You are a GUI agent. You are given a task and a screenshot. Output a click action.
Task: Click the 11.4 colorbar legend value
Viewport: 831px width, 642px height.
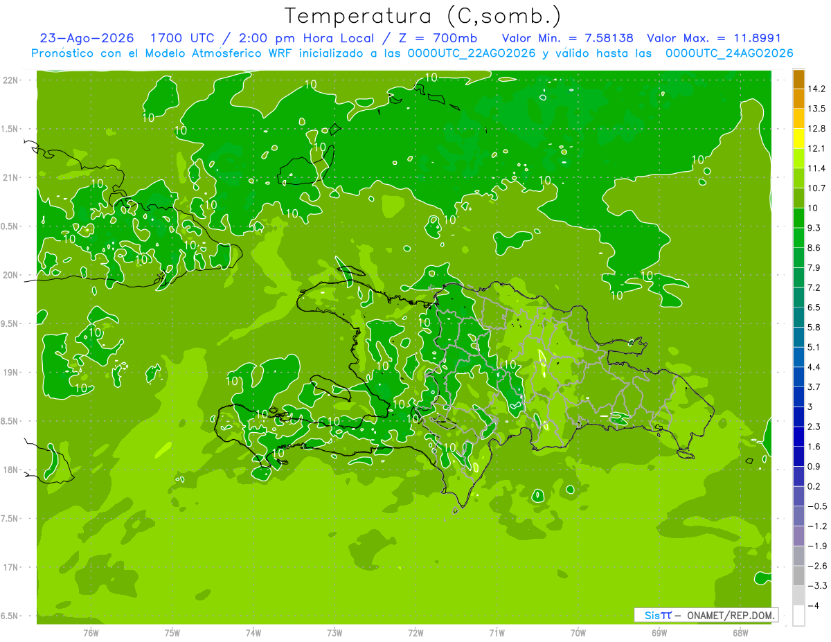point(816,168)
